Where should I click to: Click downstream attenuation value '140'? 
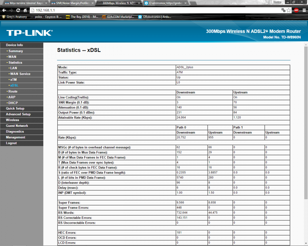179,107
